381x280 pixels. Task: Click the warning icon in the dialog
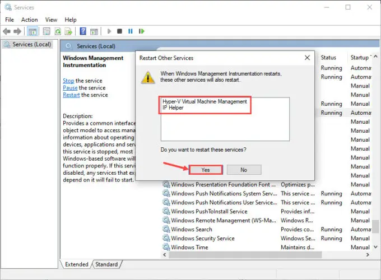point(148,77)
